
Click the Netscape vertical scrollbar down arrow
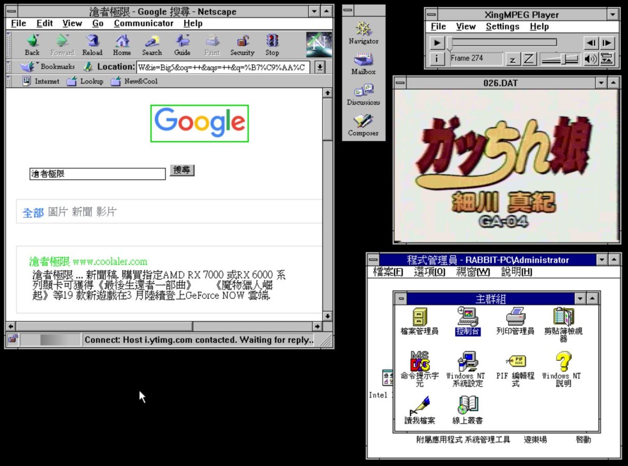point(327,316)
